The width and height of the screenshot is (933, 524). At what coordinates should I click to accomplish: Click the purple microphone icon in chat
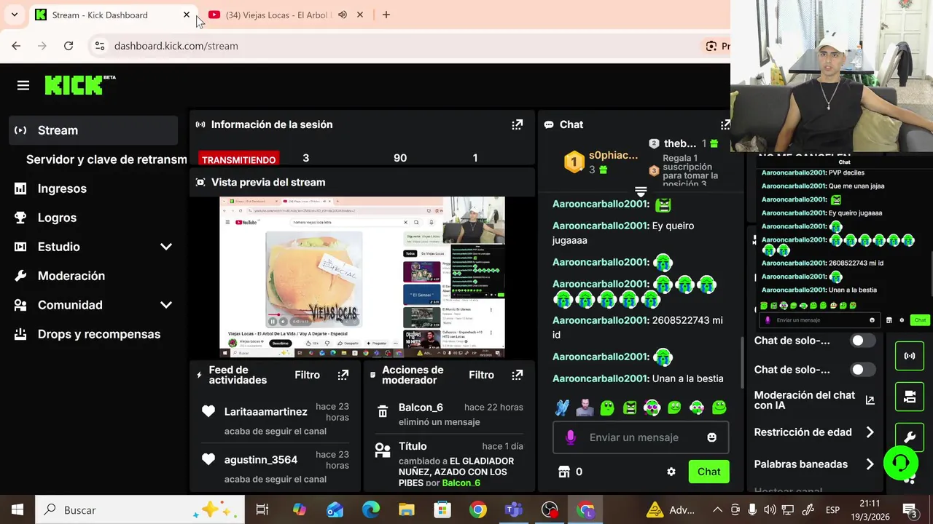click(571, 437)
